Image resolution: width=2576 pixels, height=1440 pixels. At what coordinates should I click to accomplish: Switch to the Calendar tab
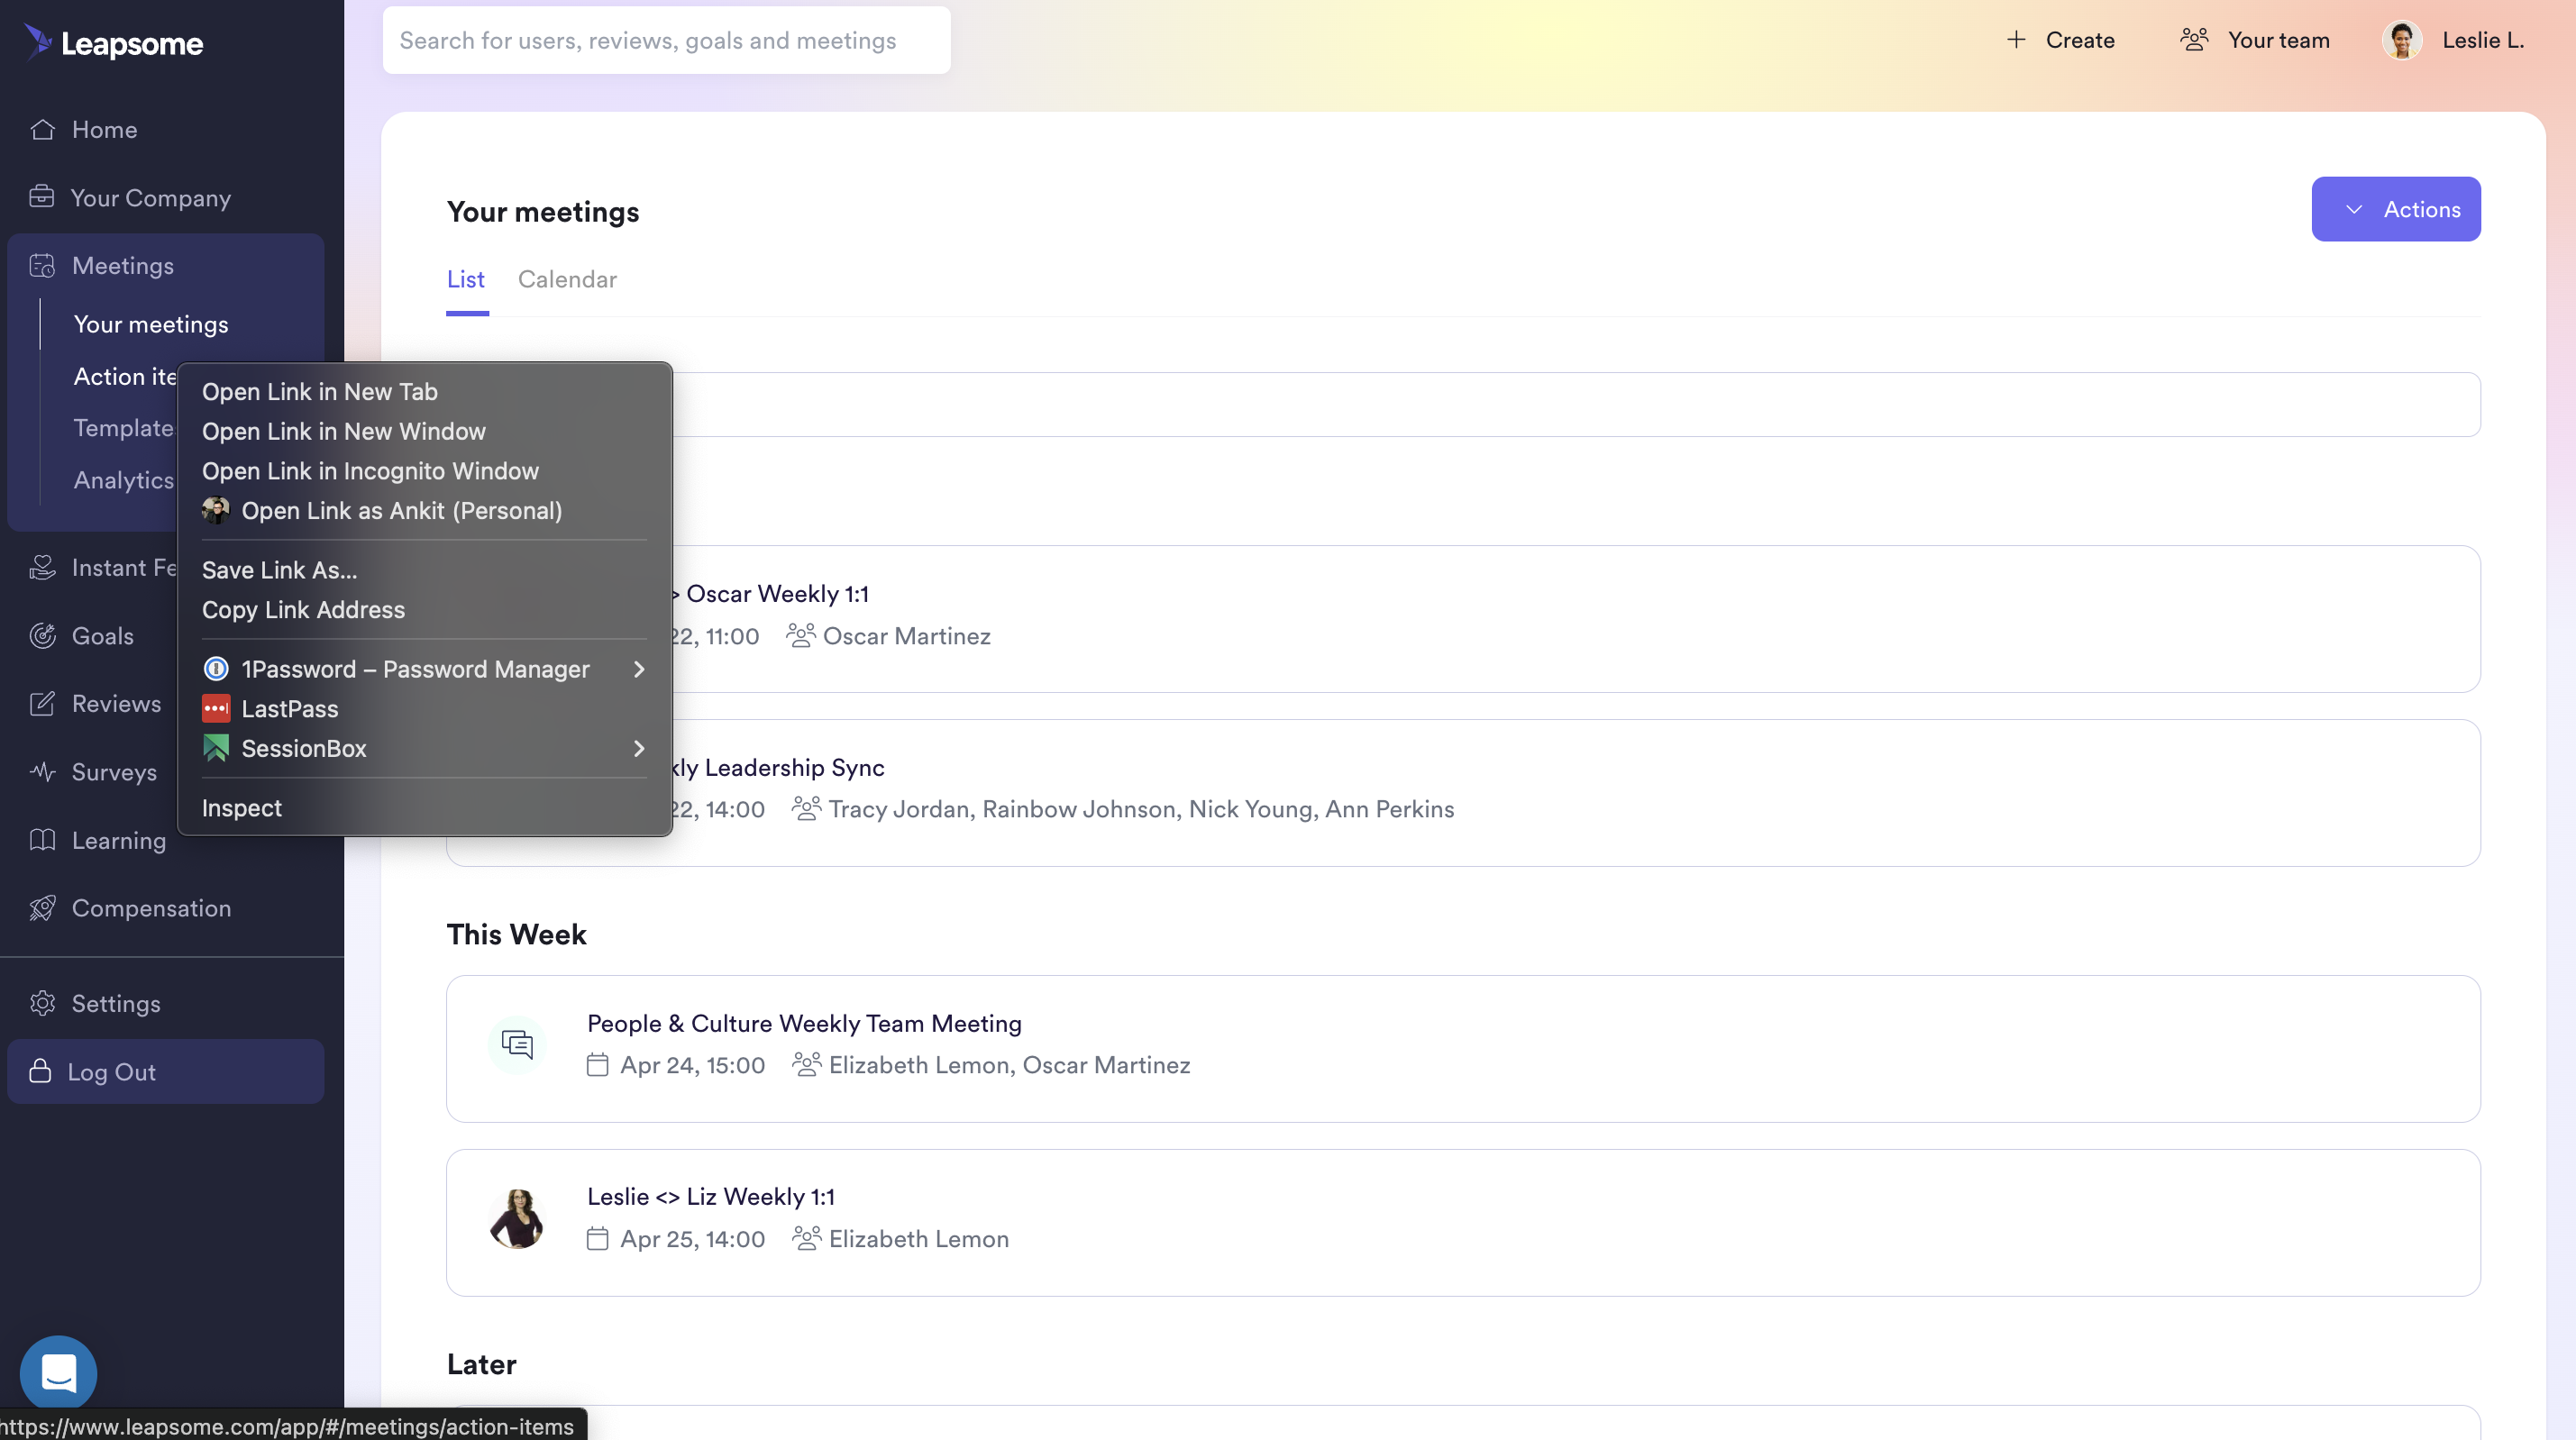(x=567, y=280)
